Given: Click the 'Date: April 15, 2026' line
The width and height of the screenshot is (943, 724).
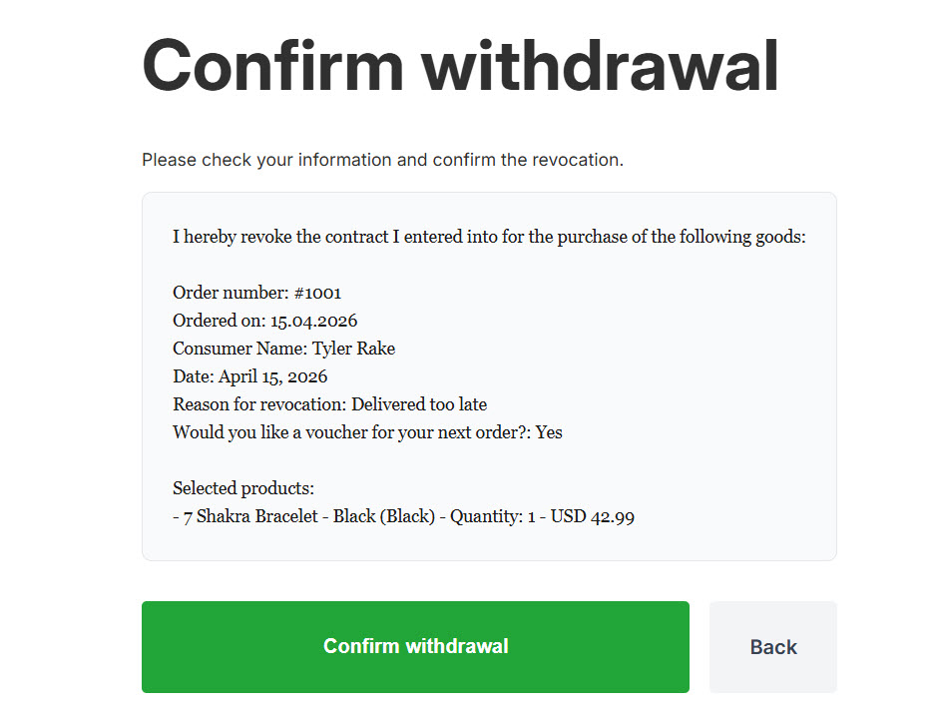Looking at the screenshot, I should tap(249, 376).
